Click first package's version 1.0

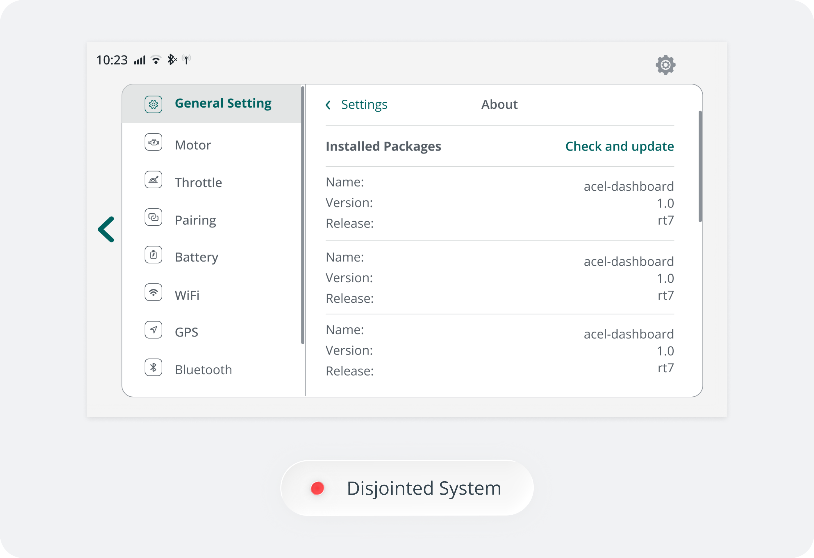click(x=665, y=203)
